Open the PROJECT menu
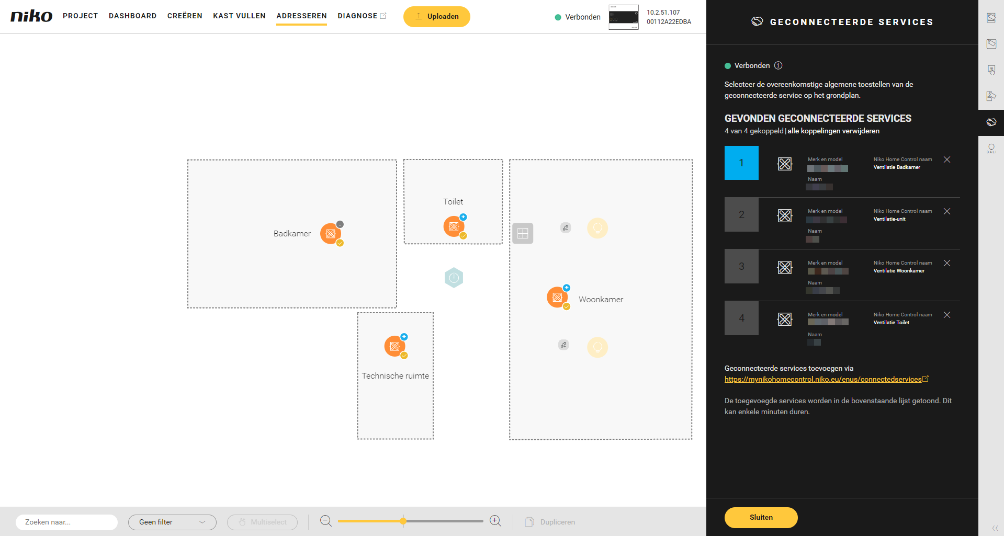The image size is (1004, 536). pos(80,16)
